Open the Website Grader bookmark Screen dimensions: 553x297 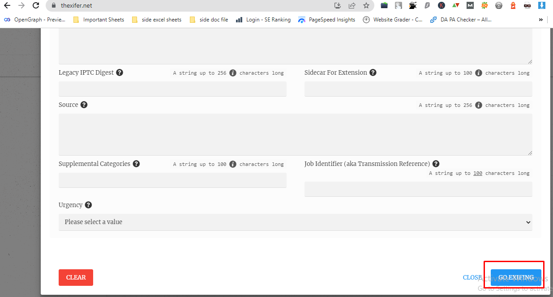393,20
